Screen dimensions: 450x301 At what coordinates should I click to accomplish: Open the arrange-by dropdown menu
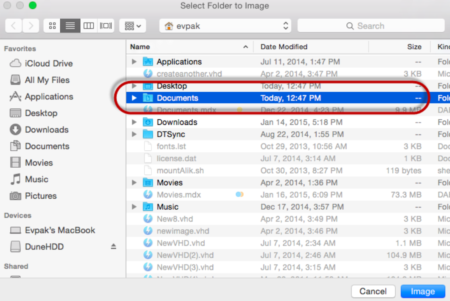tap(132, 26)
